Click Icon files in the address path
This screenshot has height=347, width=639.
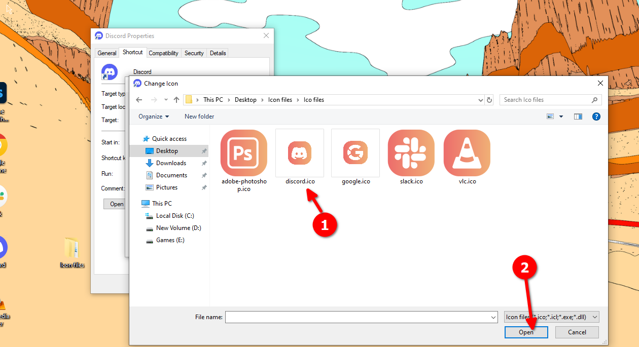[280, 100]
